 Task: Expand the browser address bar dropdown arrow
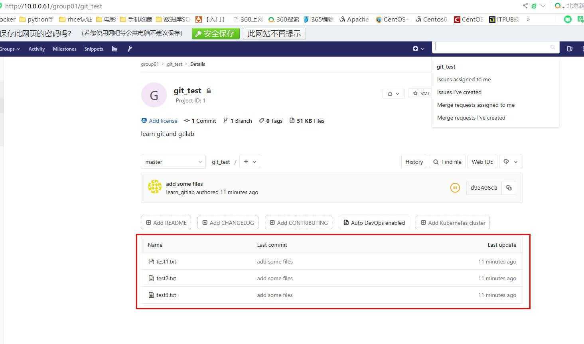tap(543, 6)
